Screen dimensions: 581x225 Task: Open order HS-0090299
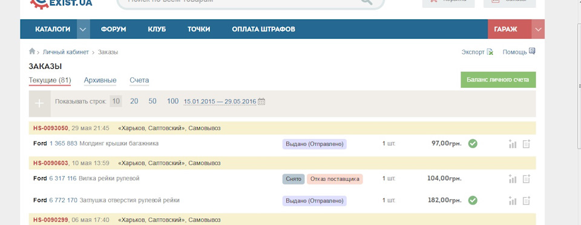(x=51, y=220)
